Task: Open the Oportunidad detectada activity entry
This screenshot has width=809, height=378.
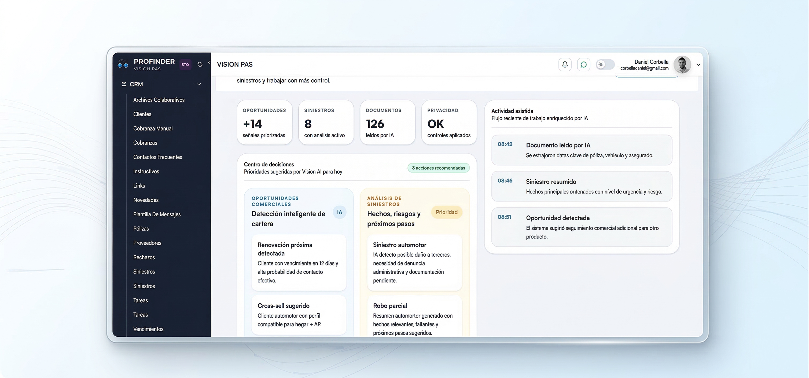Action: 581,227
